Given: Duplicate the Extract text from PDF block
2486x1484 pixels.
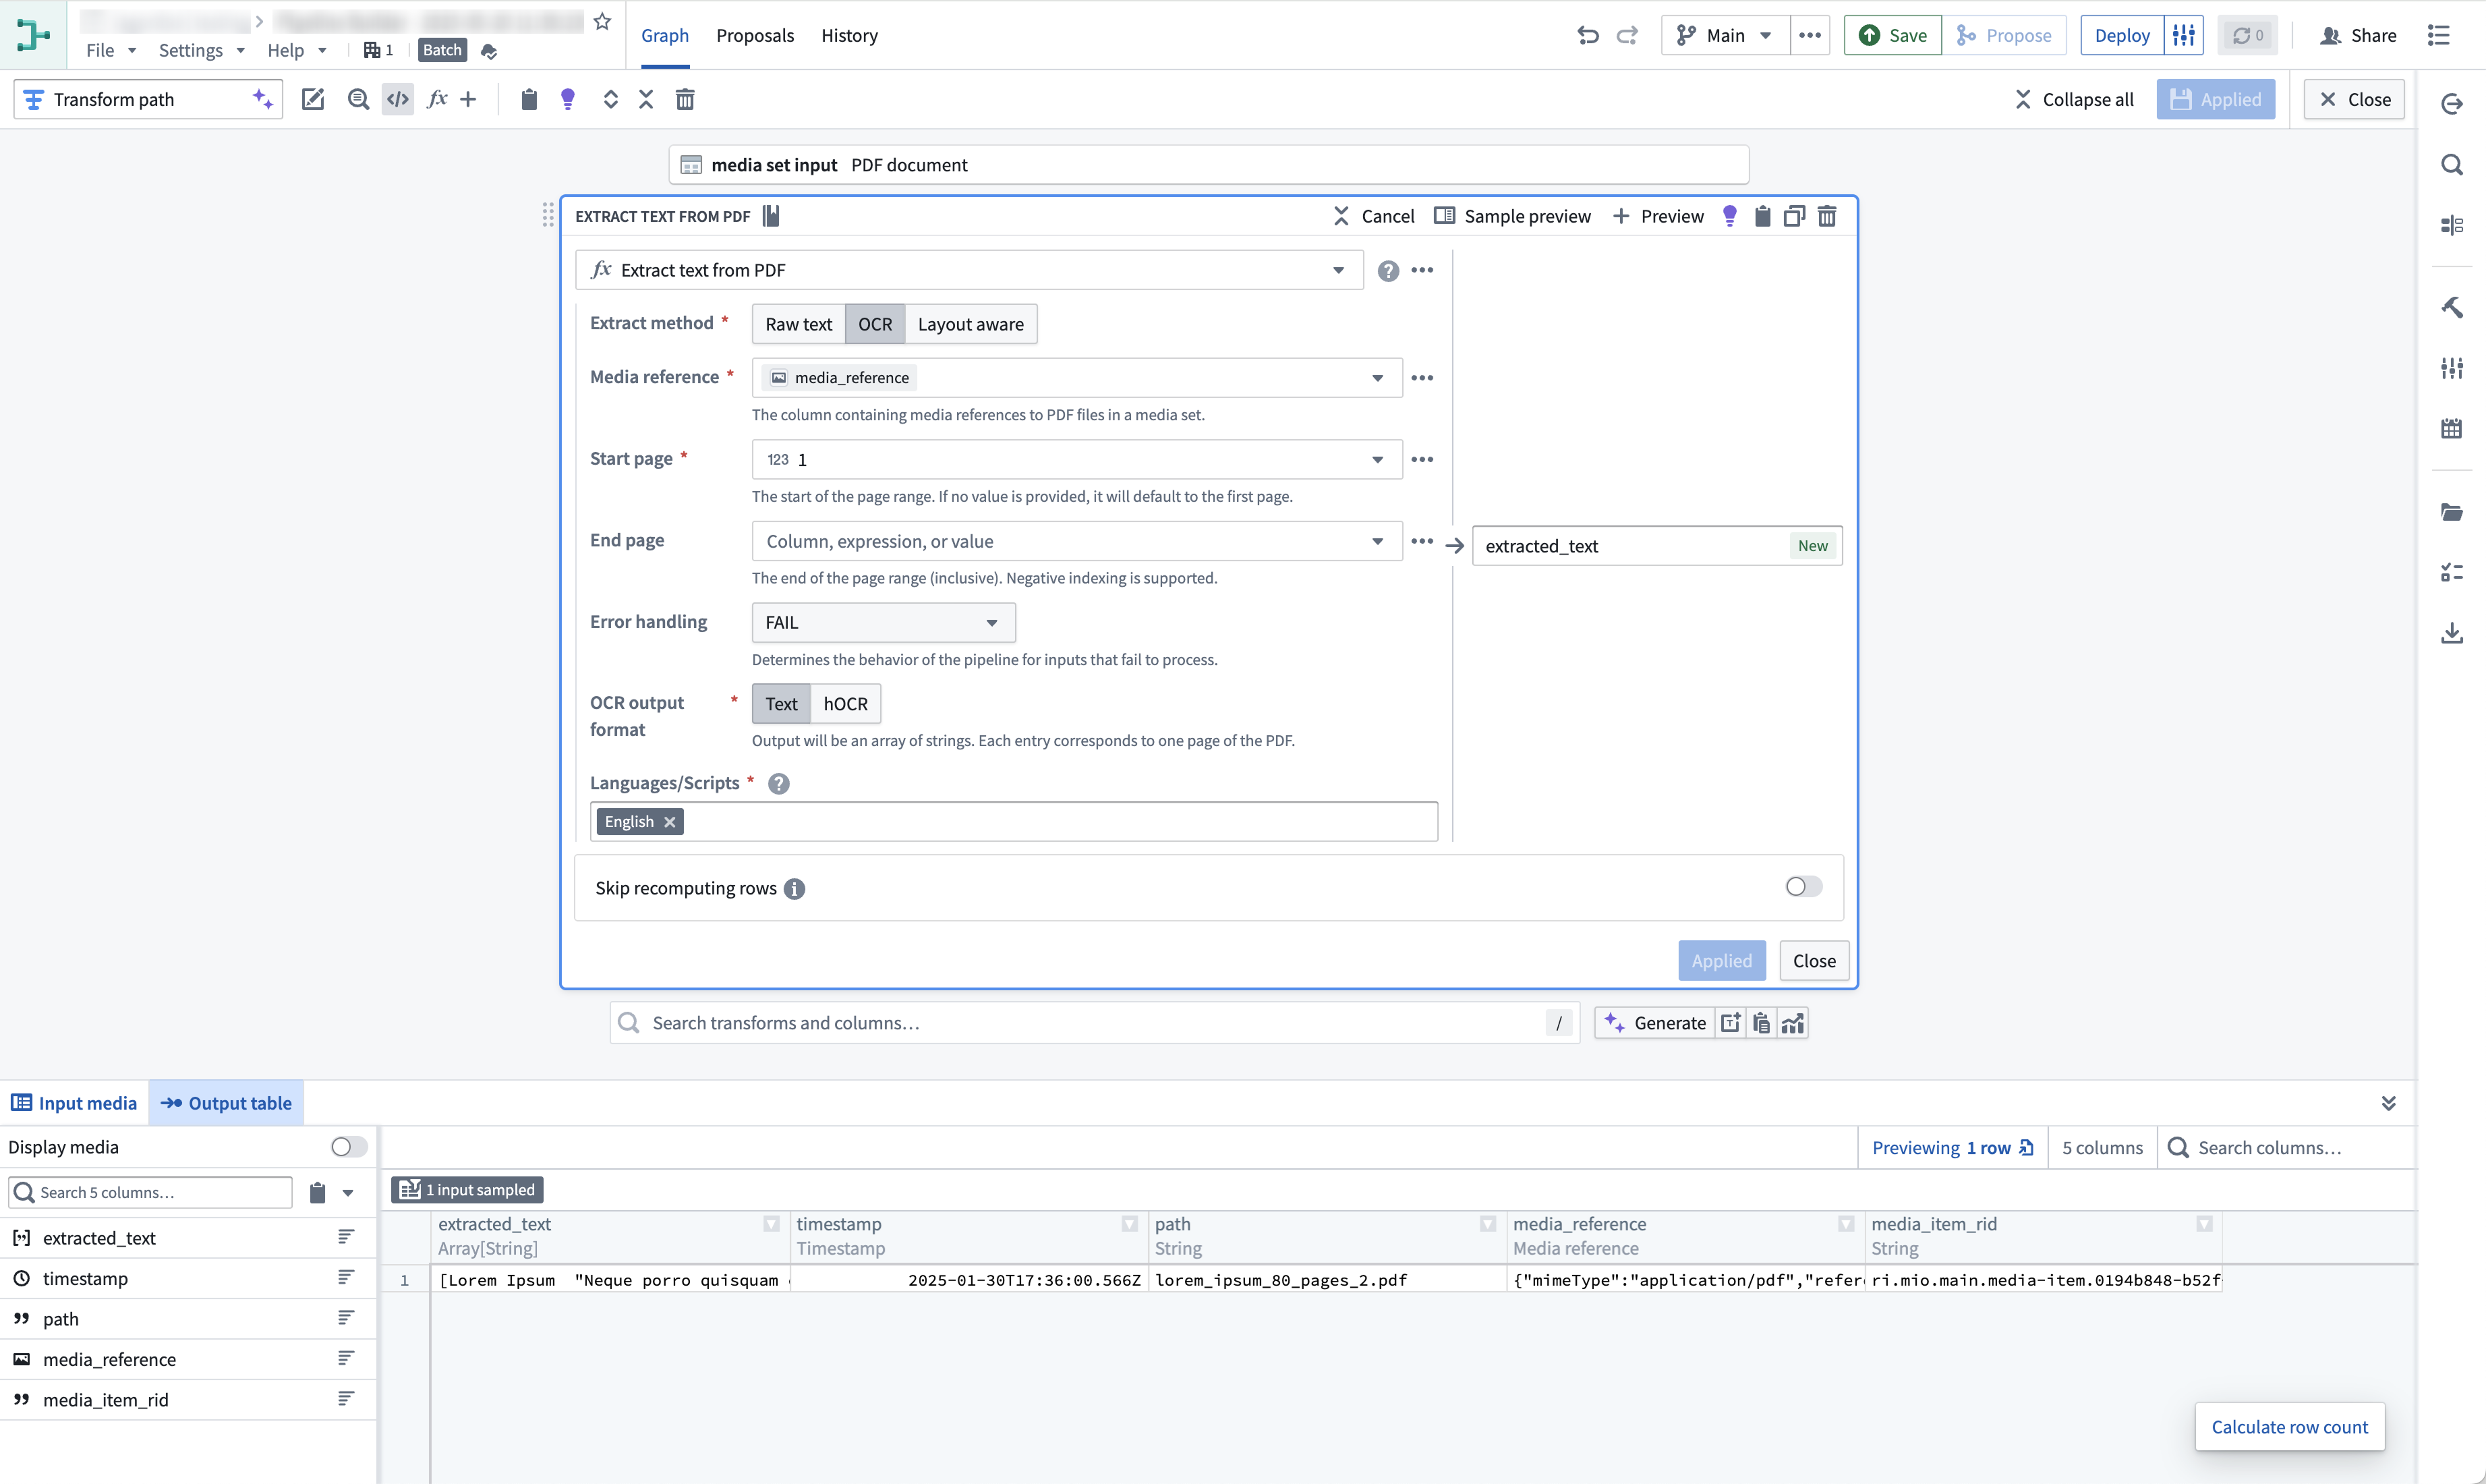Looking at the screenshot, I should click(x=1794, y=216).
